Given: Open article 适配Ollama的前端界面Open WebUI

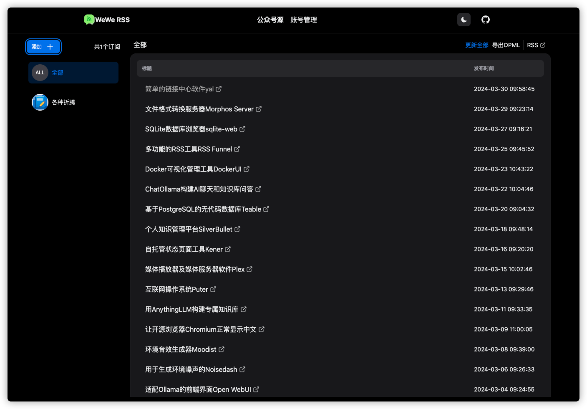Looking at the screenshot, I should 198,389.
